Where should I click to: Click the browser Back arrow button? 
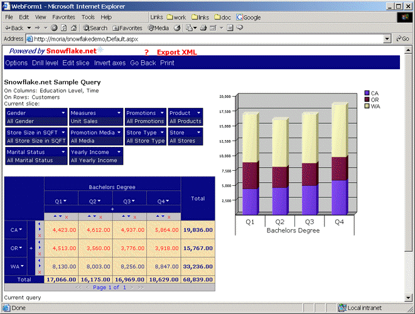14,28
